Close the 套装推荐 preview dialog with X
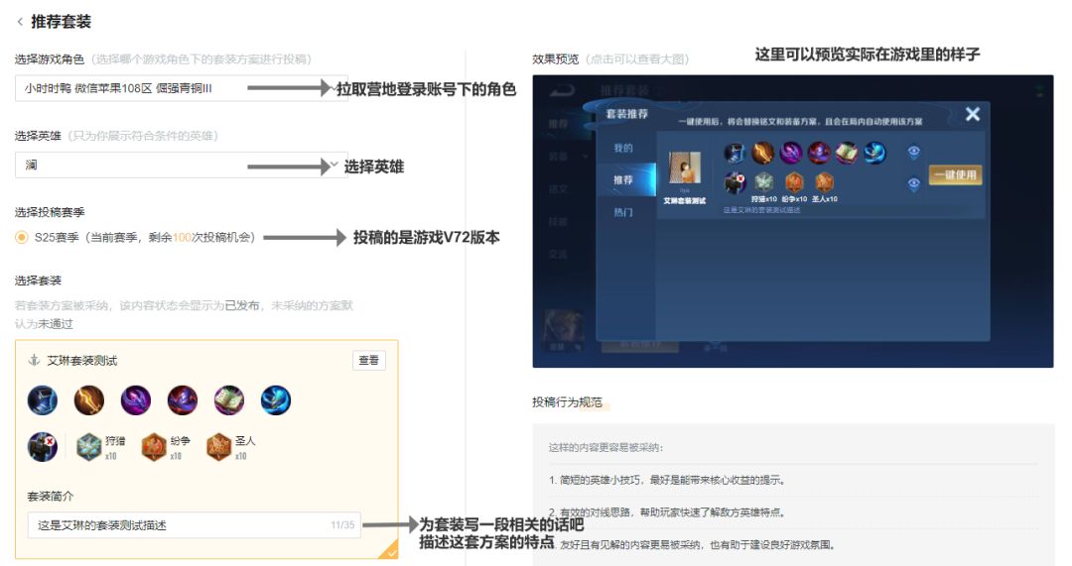This screenshot has height=566, width=1072. click(972, 114)
